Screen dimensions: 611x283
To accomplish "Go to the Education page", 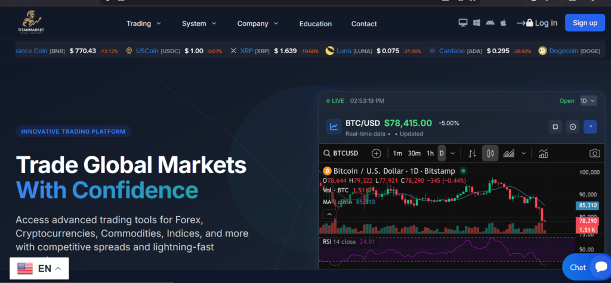I will pos(316,24).
